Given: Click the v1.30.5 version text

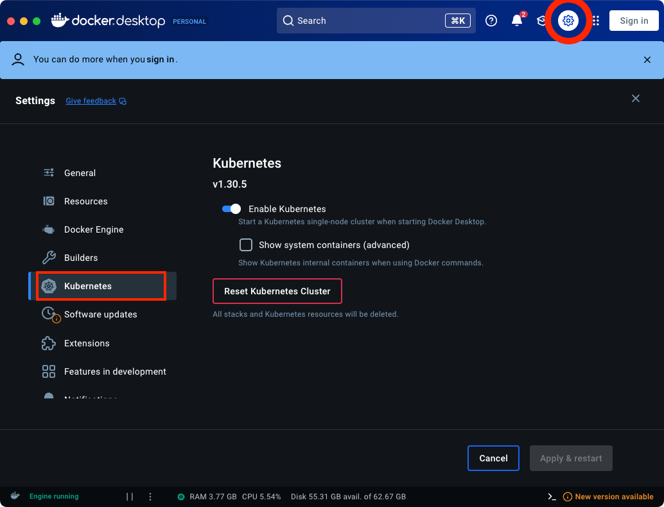Looking at the screenshot, I should pyautogui.click(x=229, y=184).
